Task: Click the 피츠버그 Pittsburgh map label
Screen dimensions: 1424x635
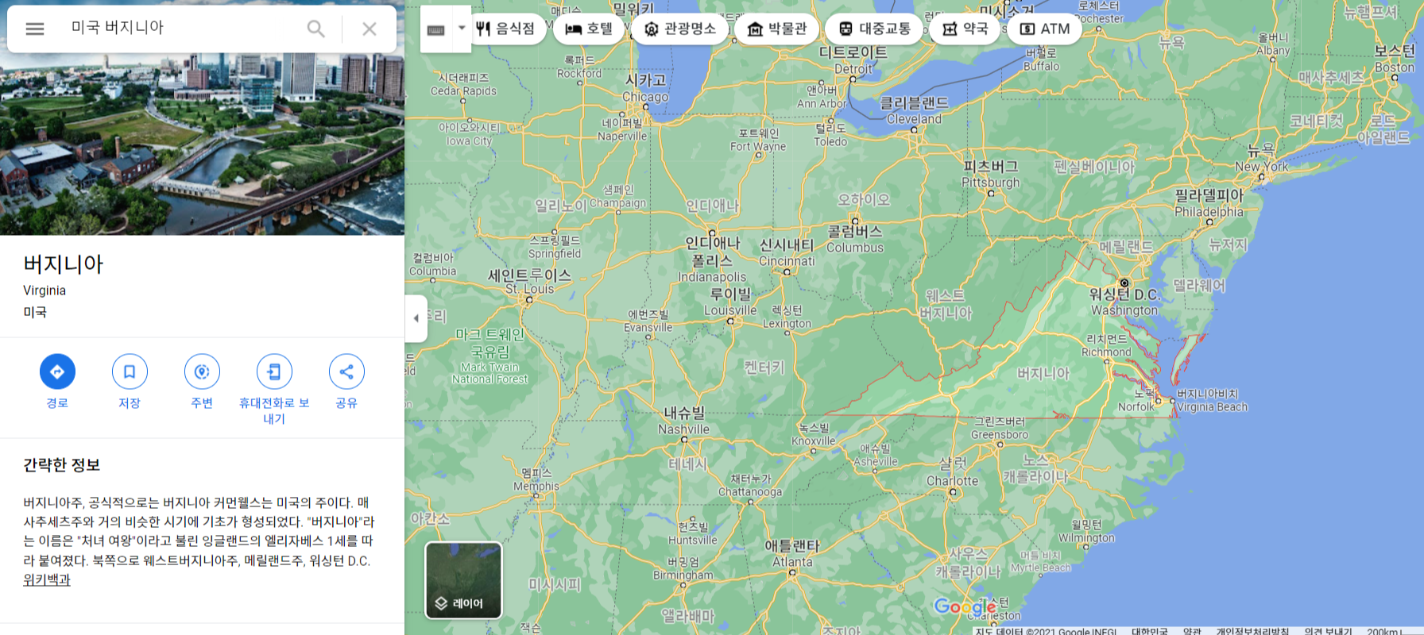Action: (x=990, y=174)
